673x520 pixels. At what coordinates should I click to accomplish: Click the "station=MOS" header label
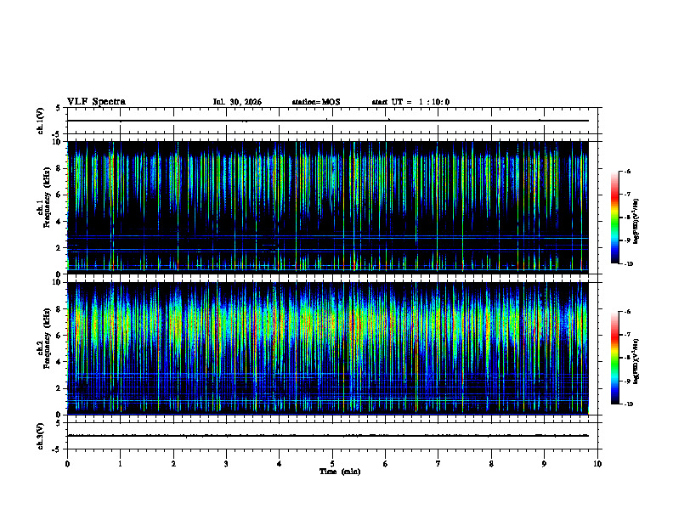point(316,102)
